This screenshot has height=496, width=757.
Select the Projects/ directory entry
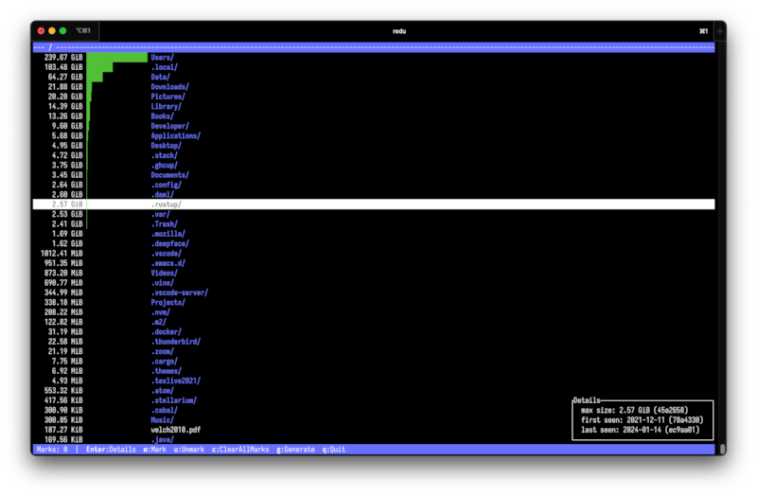pos(168,302)
